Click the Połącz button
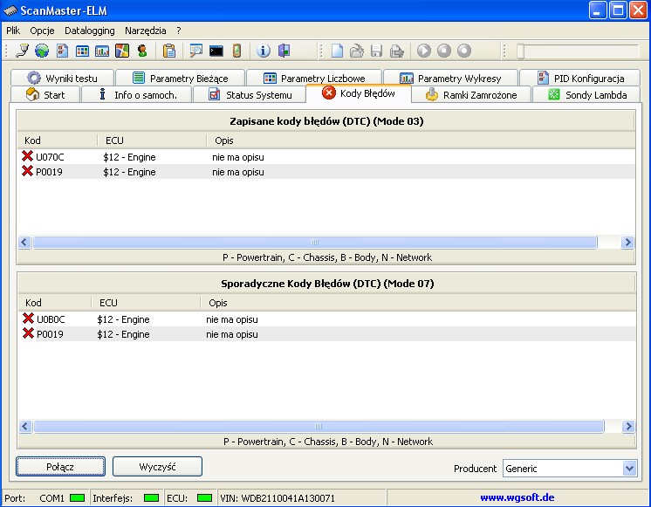The image size is (651, 507). pos(60,467)
